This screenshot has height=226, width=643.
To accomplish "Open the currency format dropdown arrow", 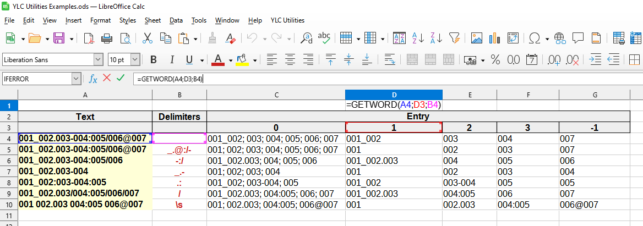I will [x=483, y=60].
